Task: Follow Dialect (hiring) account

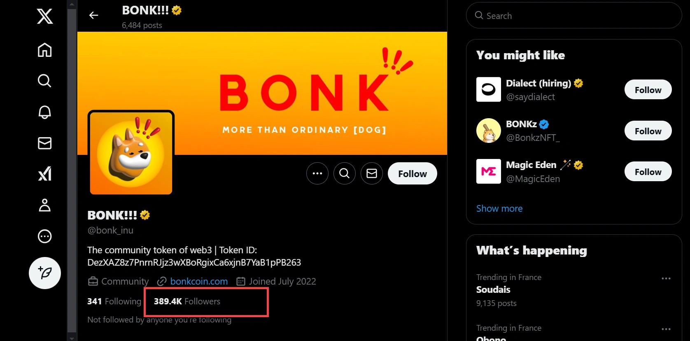Action: 648,90
